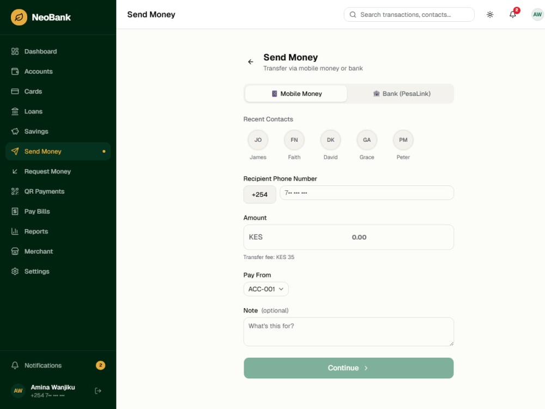The width and height of the screenshot is (545, 409).
Task: Select the Mobile Money tab
Action: [x=296, y=94]
